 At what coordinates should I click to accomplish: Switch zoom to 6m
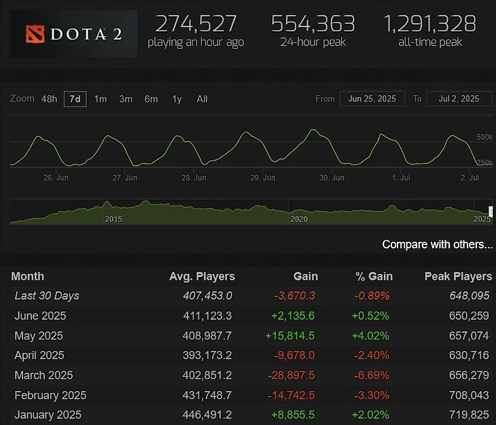pyautogui.click(x=151, y=99)
